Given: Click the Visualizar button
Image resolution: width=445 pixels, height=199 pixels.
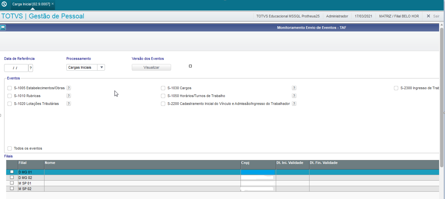Looking at the screenshot, I should tap(151, 67).
